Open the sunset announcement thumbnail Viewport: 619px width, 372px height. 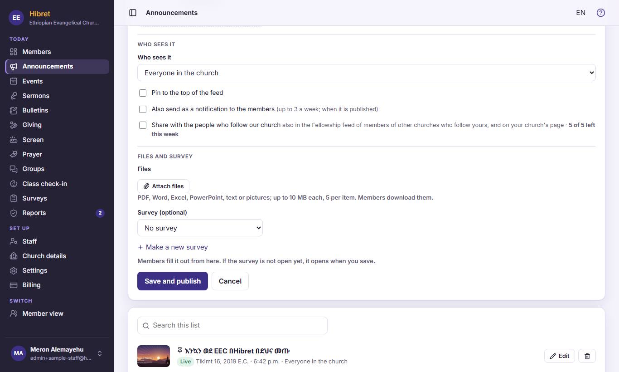(154, 356)
